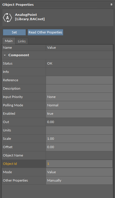
Task: Open the Input Priority value dropdown
Action: coord(79,97)
